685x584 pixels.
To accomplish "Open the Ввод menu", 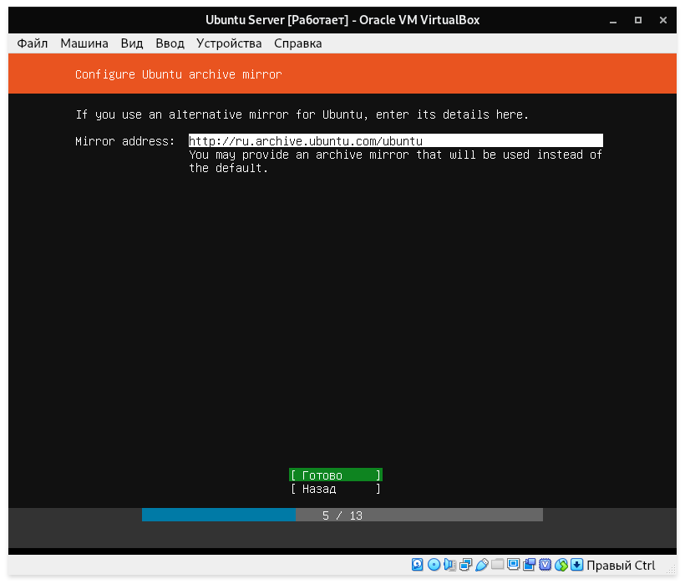I will click(170, 43).
